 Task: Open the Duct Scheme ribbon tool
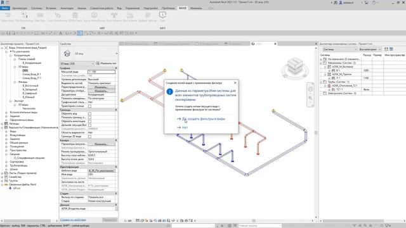114,17
